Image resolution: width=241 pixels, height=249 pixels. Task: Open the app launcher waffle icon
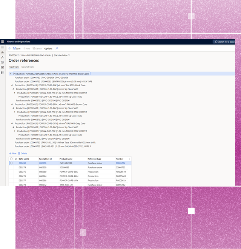pyautogui.click(x=3, y=42)
